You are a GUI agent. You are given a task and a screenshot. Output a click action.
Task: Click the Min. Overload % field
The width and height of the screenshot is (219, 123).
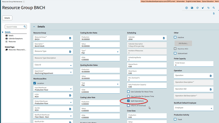(x=147, y=79)
